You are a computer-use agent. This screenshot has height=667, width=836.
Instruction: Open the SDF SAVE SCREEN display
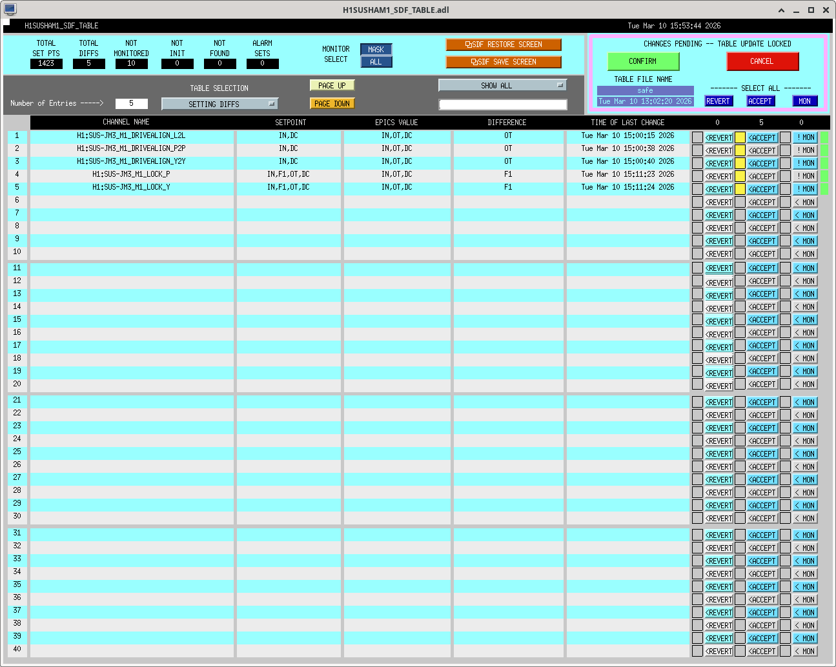tap(504, 62)
